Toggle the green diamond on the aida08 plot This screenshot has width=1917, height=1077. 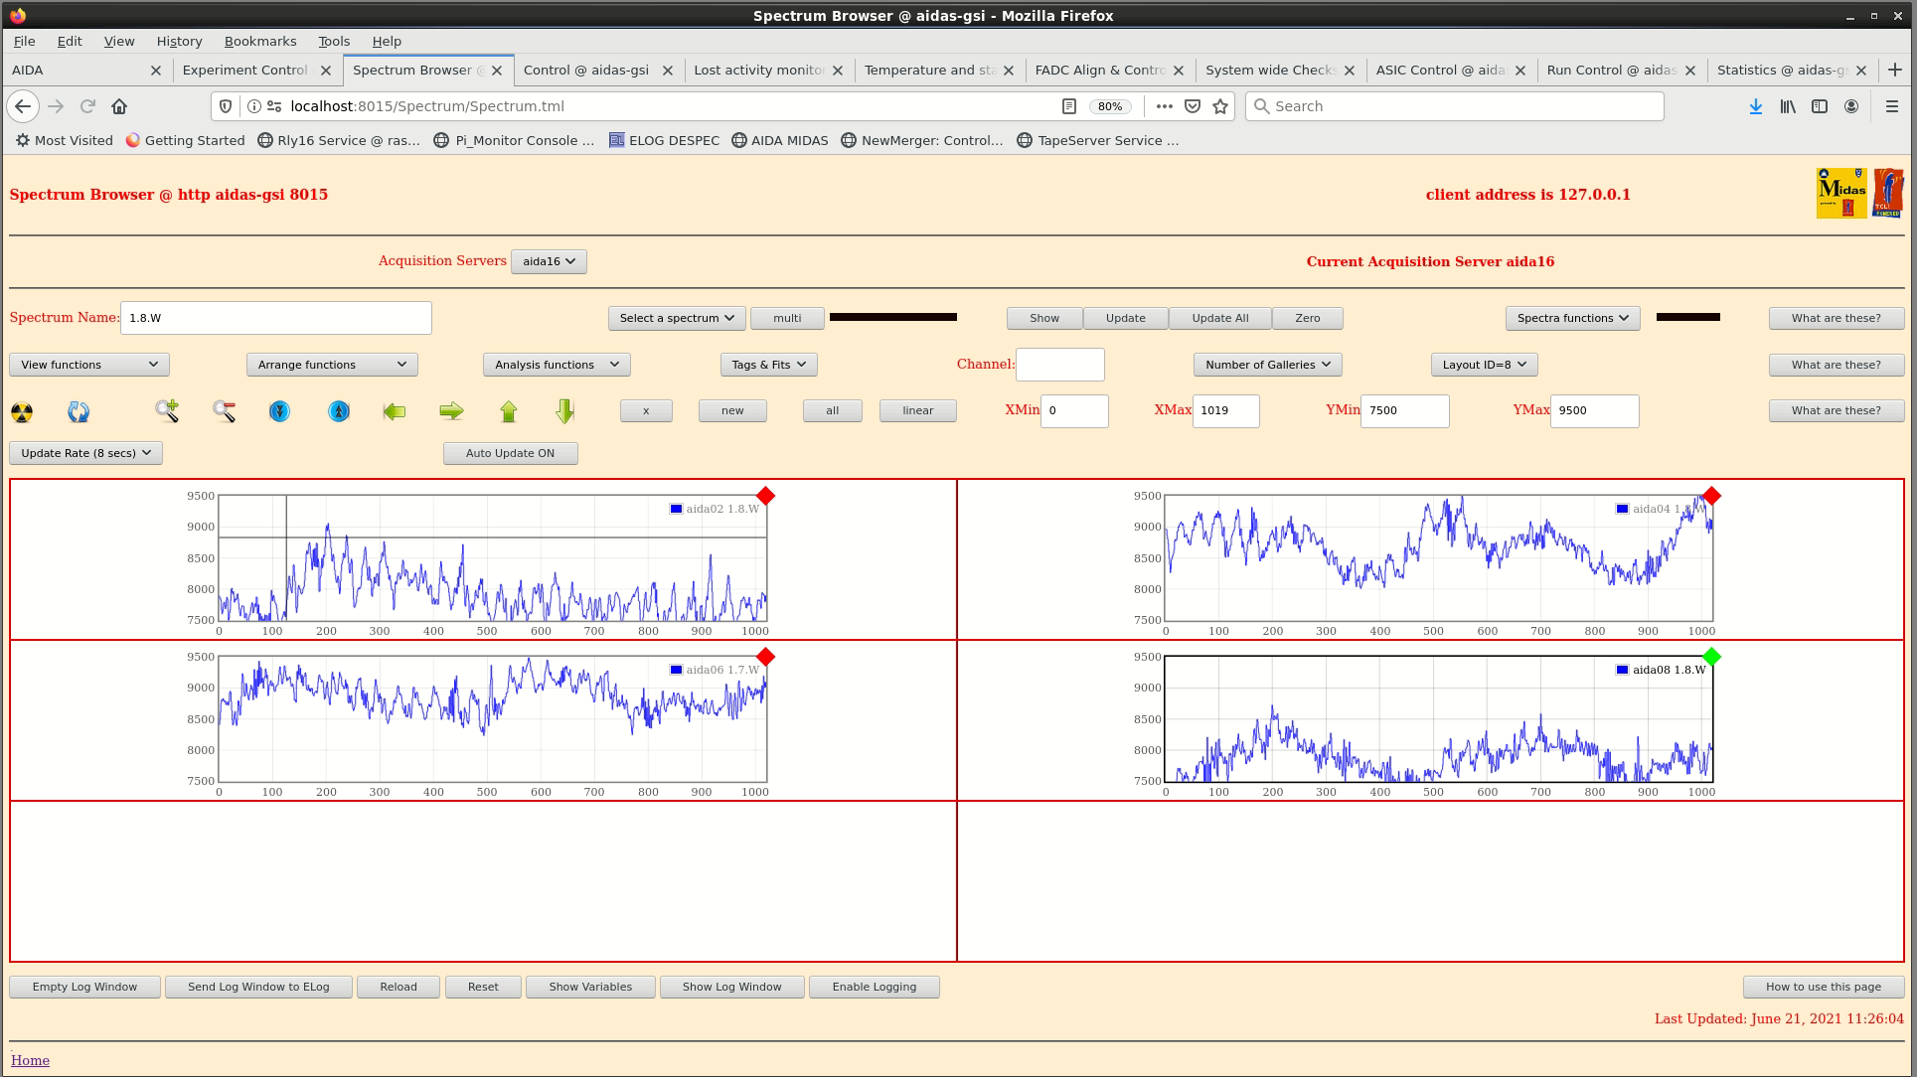(1711, 657)
